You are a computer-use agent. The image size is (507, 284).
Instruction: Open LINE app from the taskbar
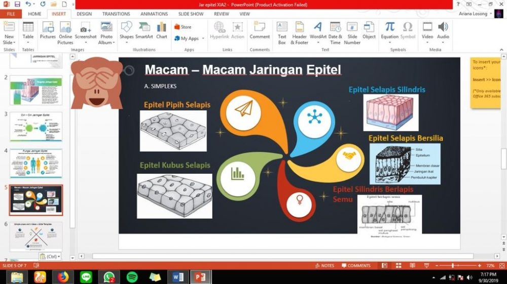tap(86, 277)
